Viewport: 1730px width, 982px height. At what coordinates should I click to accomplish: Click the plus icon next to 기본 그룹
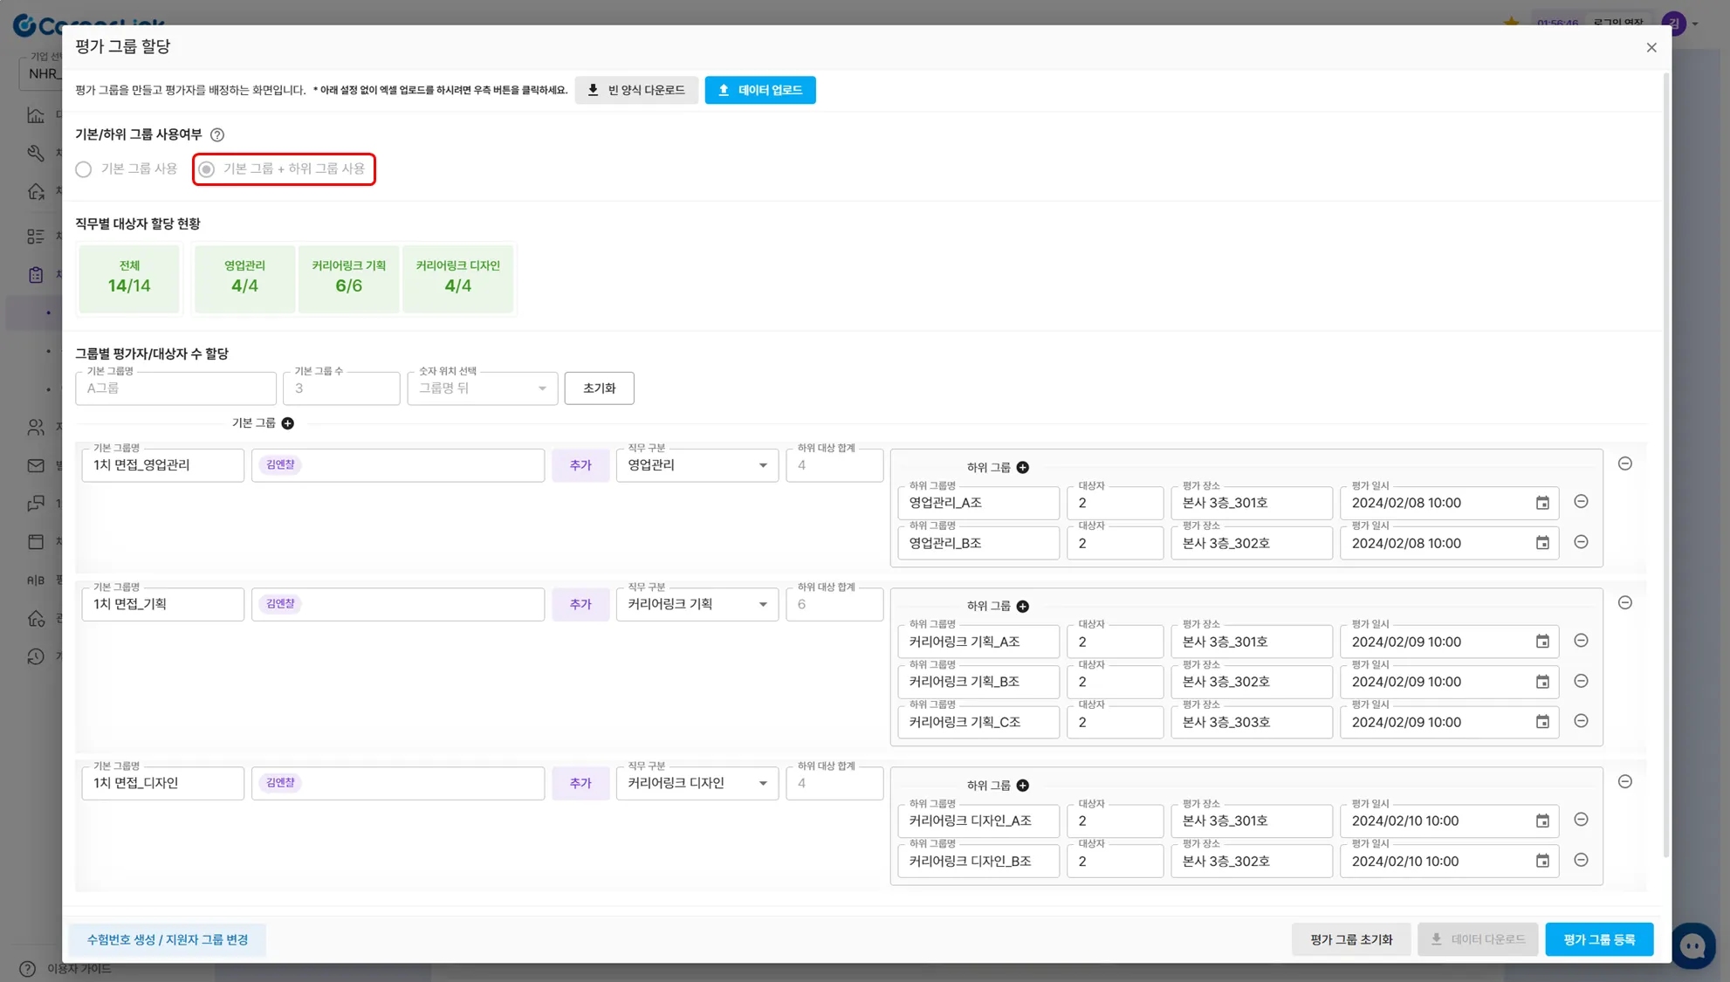point(287,423)
